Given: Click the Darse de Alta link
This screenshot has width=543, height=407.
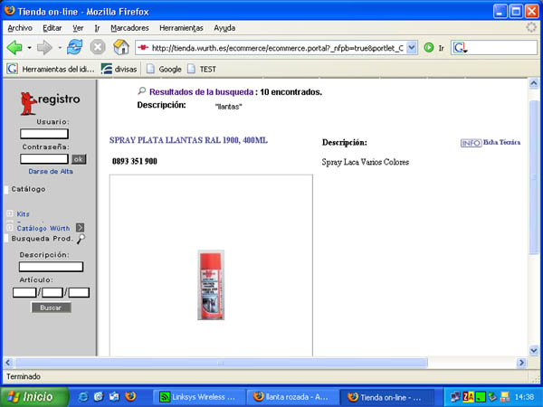Looking at the screenshot, I should point(51,171).
